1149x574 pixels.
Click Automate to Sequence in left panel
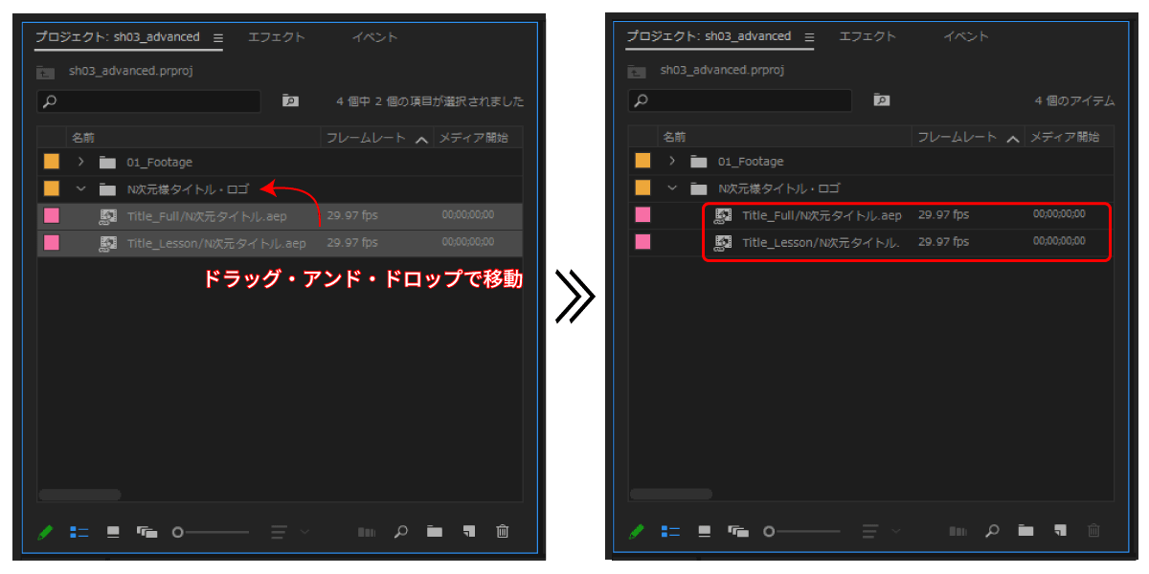(x=367, y=532)
